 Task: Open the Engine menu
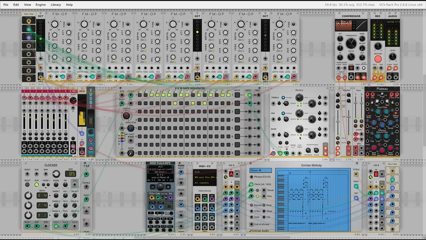41,5
